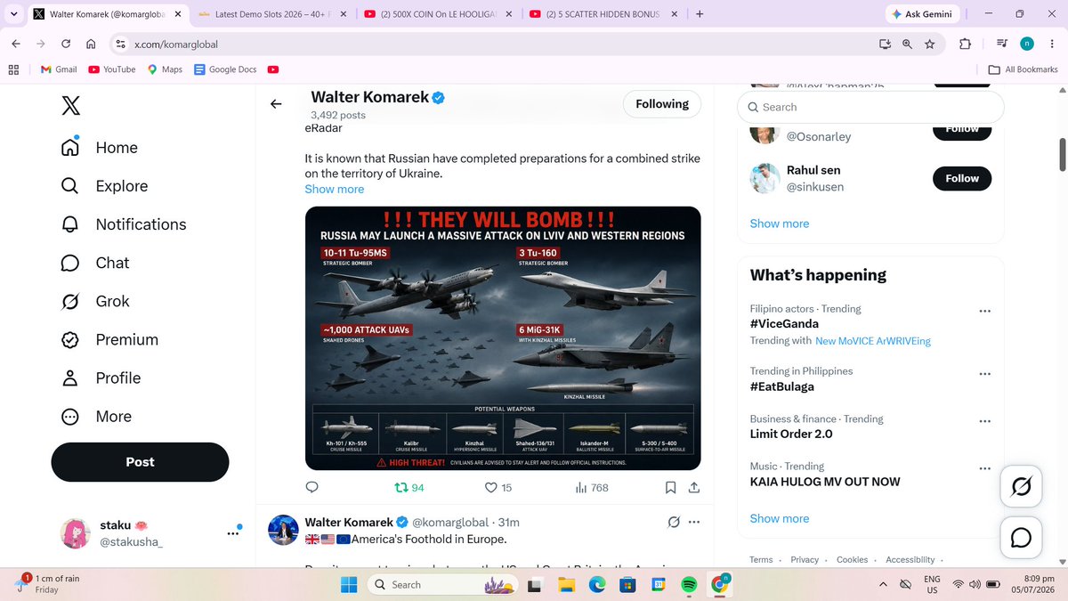Open Chrome extensions puzzle icon
Image resolution: width=1068 pixels, height=601 pixels.
[966, 44]
